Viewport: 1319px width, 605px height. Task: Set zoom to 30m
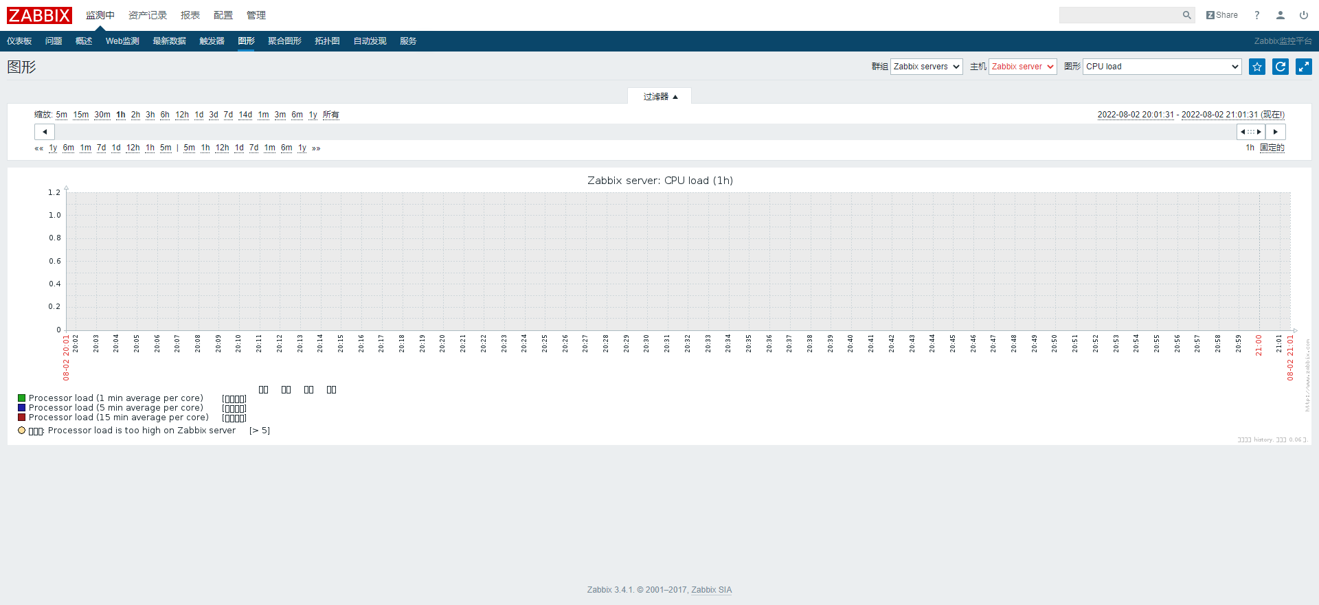[x=102, y=115]
